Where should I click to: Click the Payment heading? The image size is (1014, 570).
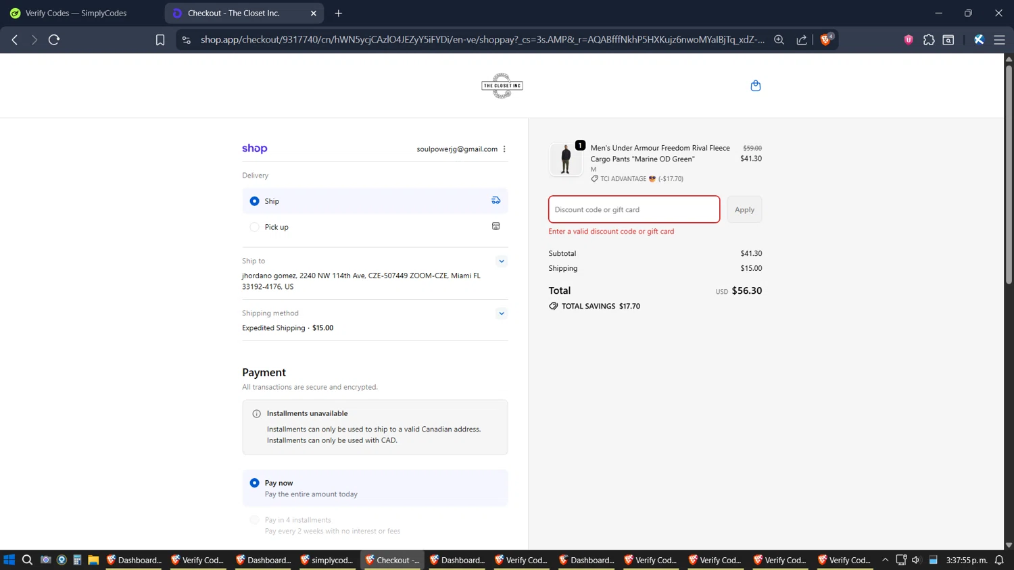[x=264, y=373]
